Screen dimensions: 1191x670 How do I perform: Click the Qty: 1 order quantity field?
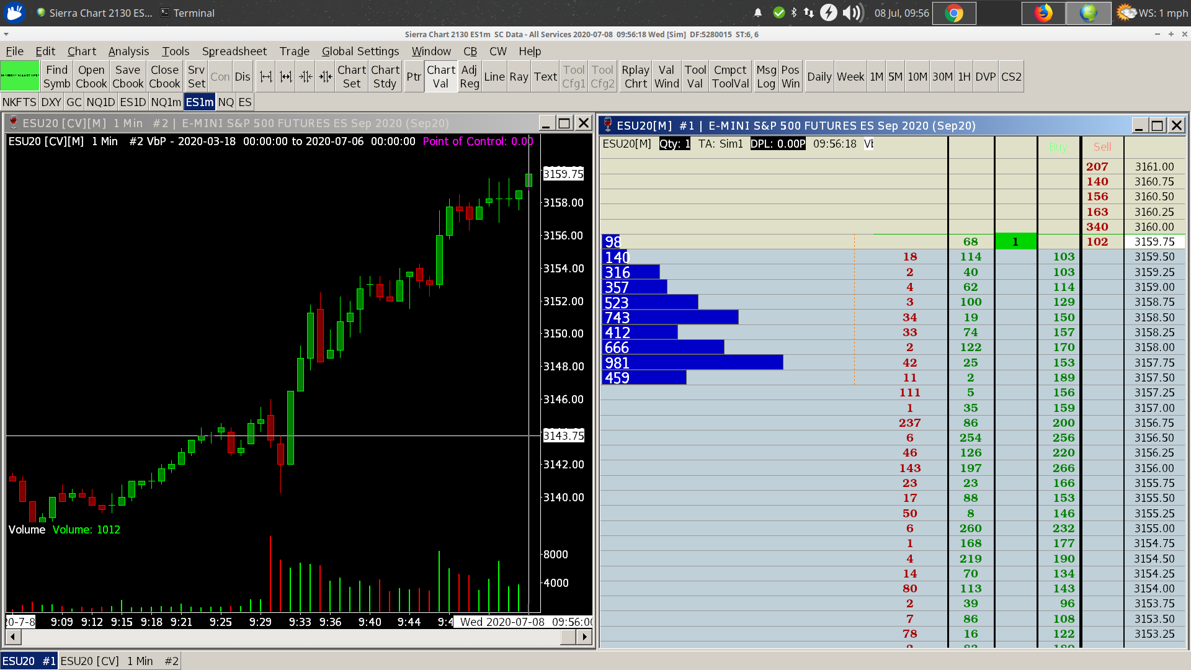(674, 144)
